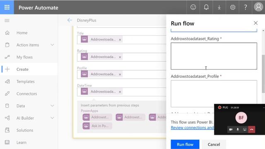Viewport: 265px width, 149px height.
Task: Click the Power Automate title
Action: (x=39, y=7)
